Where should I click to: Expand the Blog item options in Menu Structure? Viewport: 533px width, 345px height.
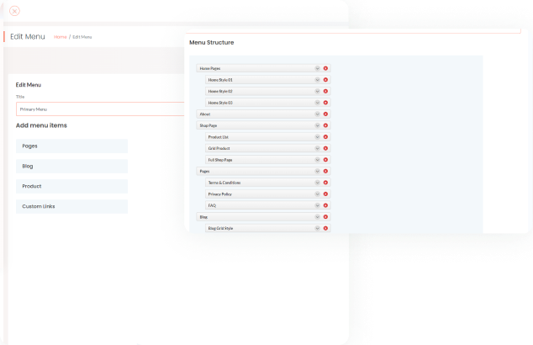click(317, 217)
